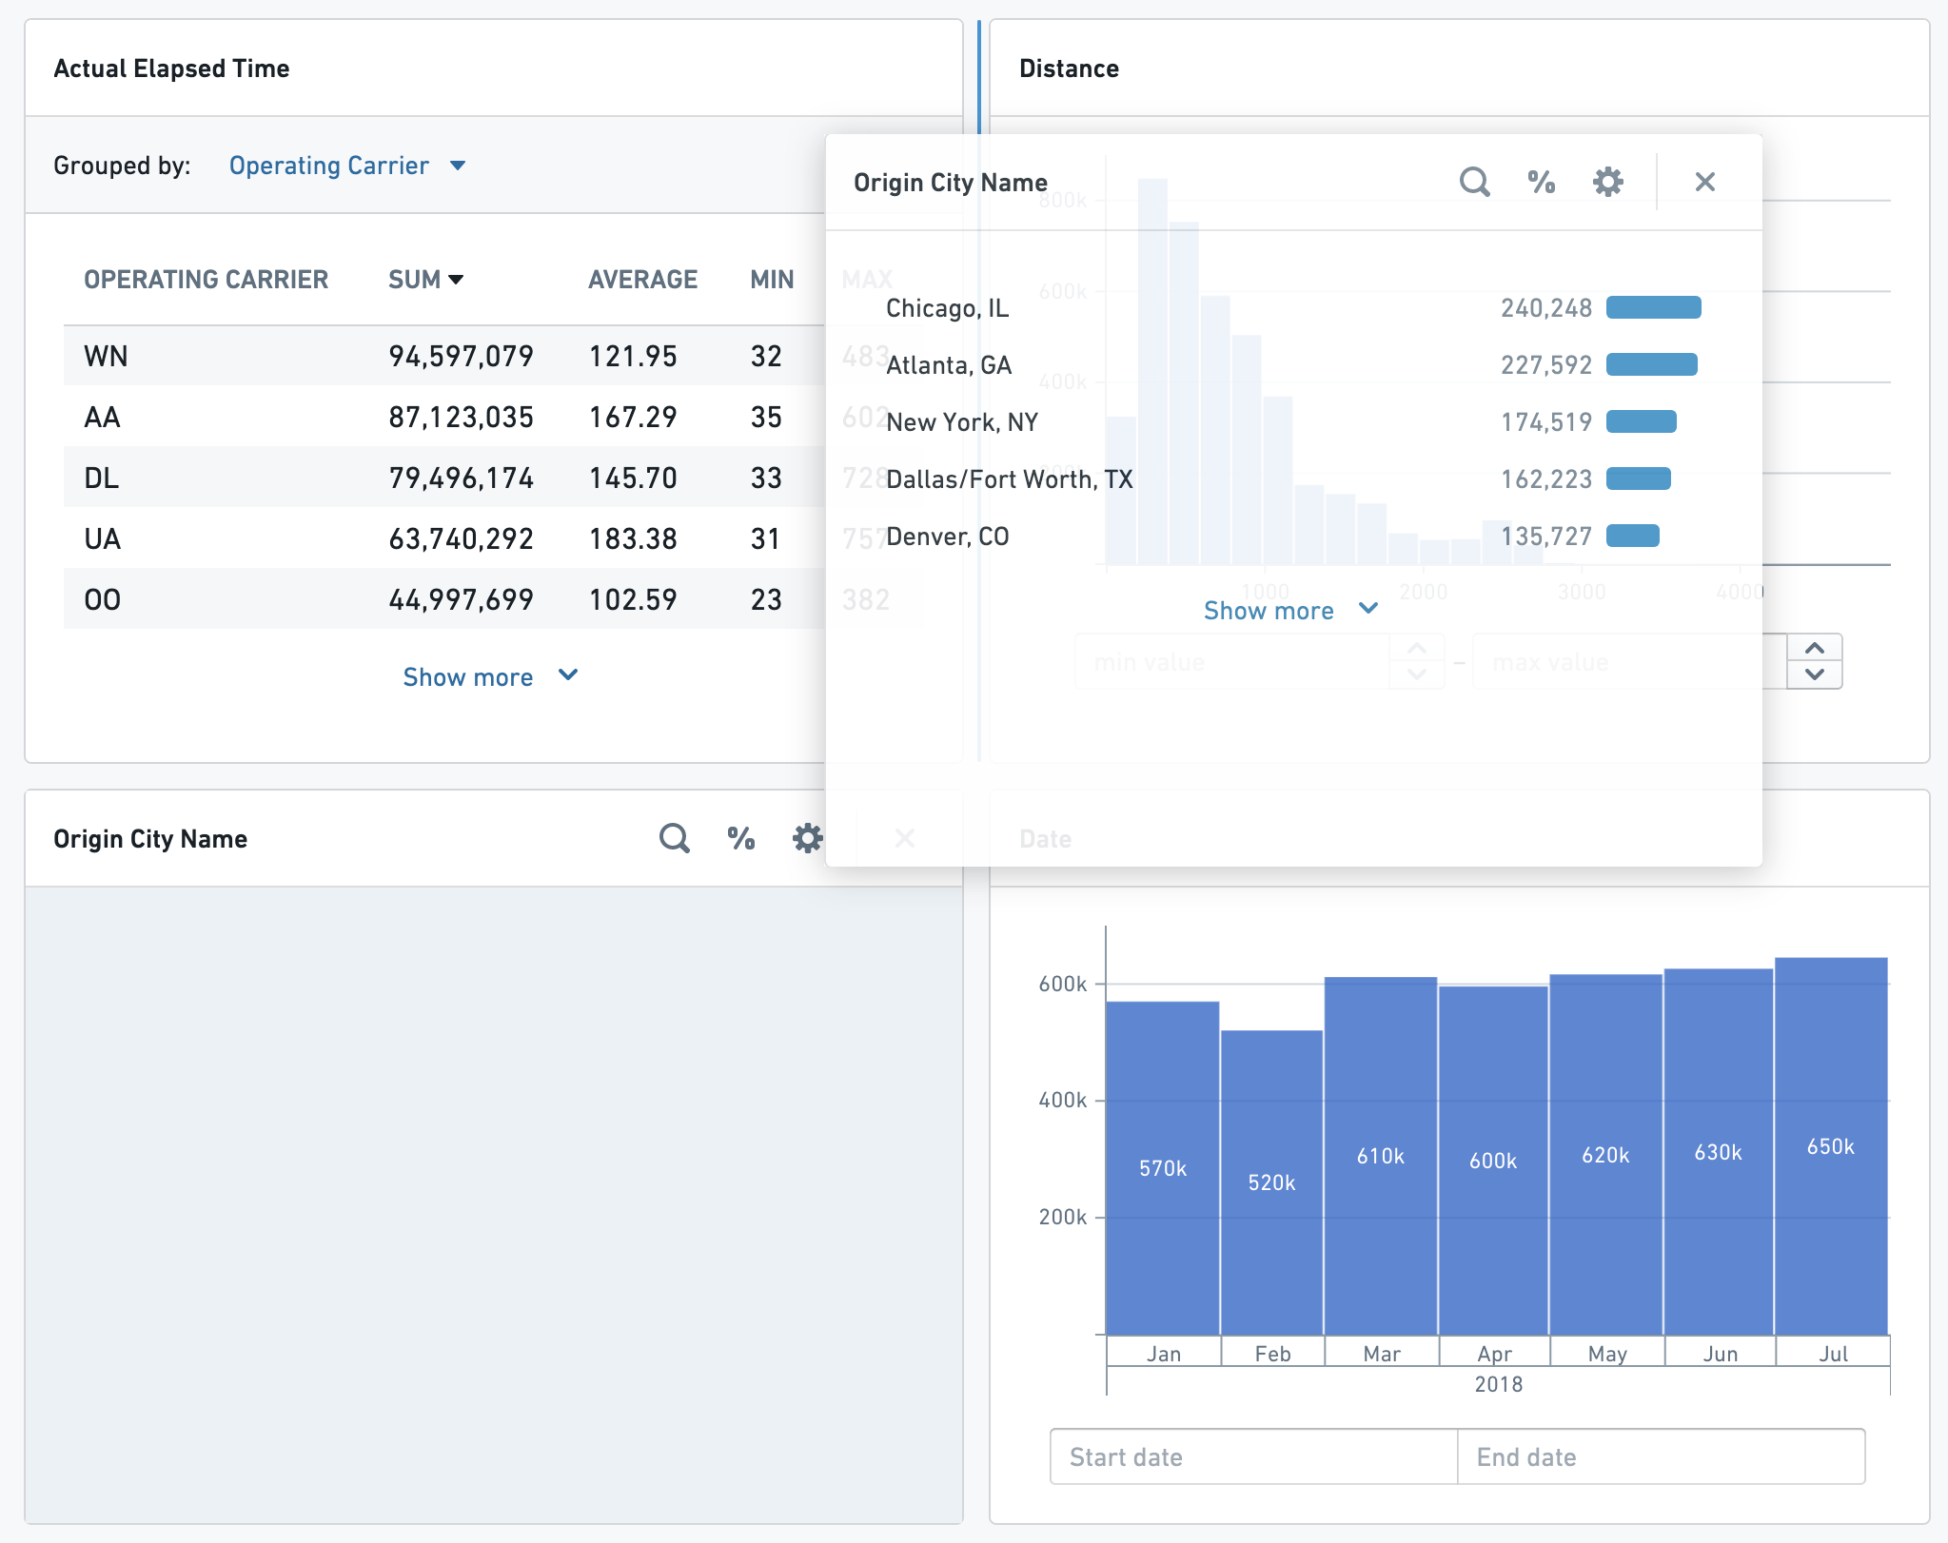The height and width of the screenshot is (1543, 1948).
Task: Click the 2018 year axis label
Action: [x=1498, y=1384]
